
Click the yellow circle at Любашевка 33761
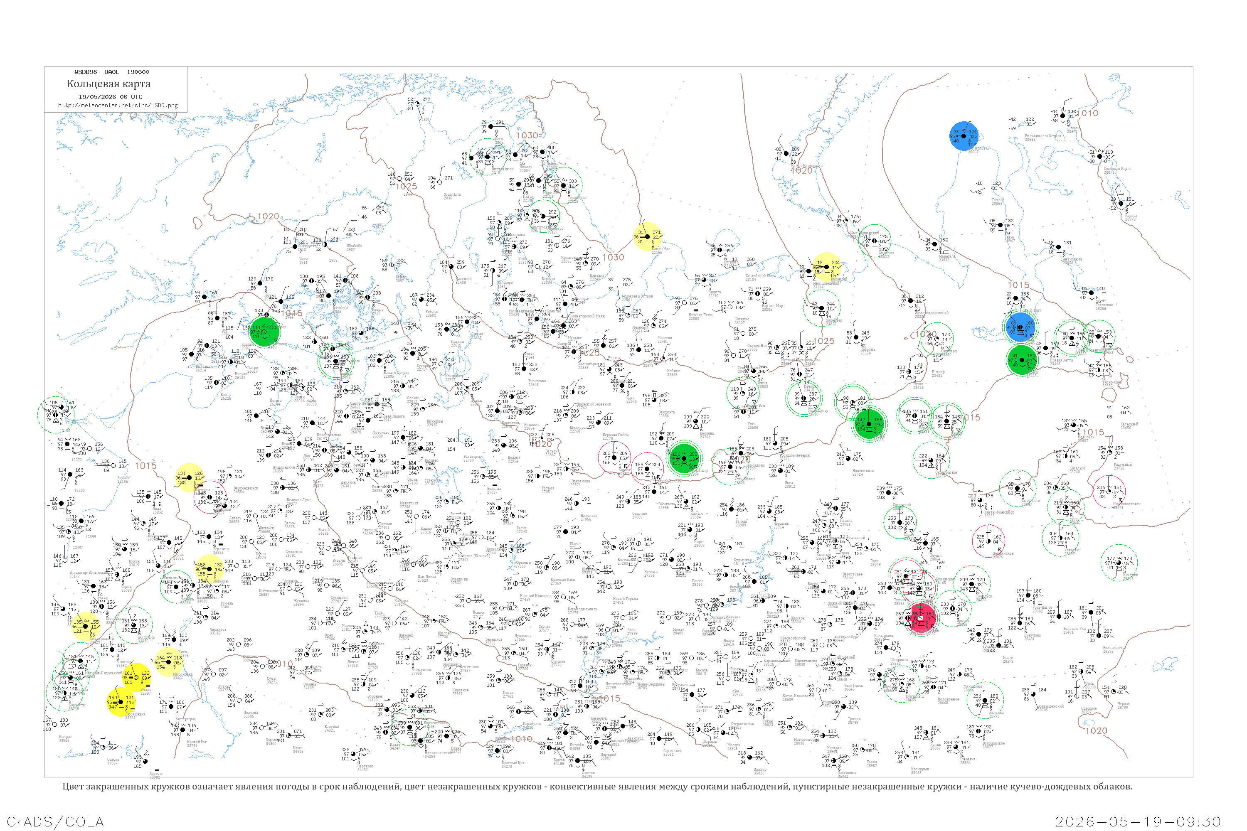(121, 702)
